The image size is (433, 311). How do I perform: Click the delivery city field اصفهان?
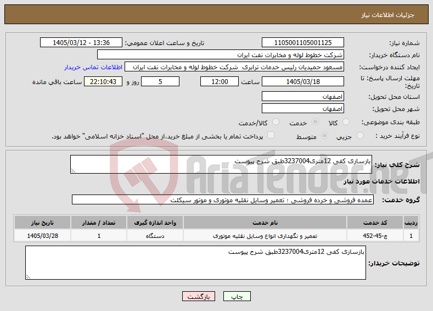(302, 108)
